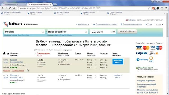Click Найти ж/д билеты button
Viewport: 169px width, 95px height.
[x=127, y=31]
